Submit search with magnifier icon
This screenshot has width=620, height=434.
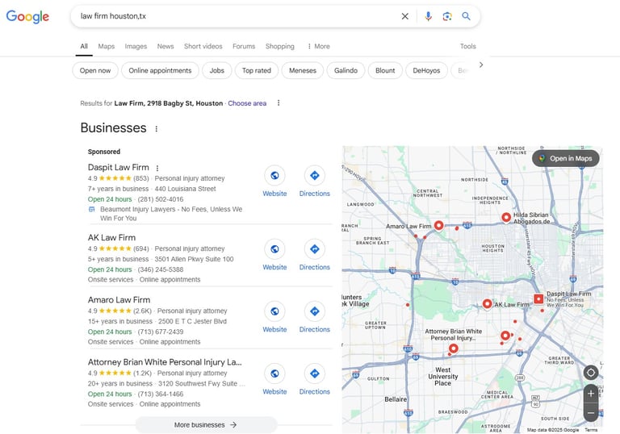466,16
